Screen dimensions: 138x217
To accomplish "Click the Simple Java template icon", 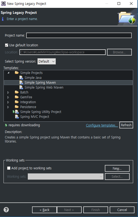I will pyautogui.click(x=21, y=78).
